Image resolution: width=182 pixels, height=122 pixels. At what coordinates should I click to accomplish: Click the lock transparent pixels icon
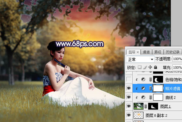[139, 67]
